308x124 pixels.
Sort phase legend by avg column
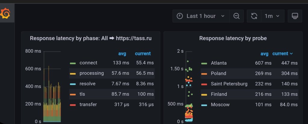click(122, 54)
